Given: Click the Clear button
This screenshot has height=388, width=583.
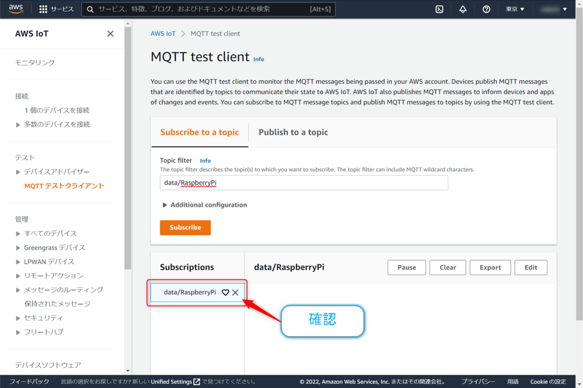Looking at the screenshot, I should point(448,267).
